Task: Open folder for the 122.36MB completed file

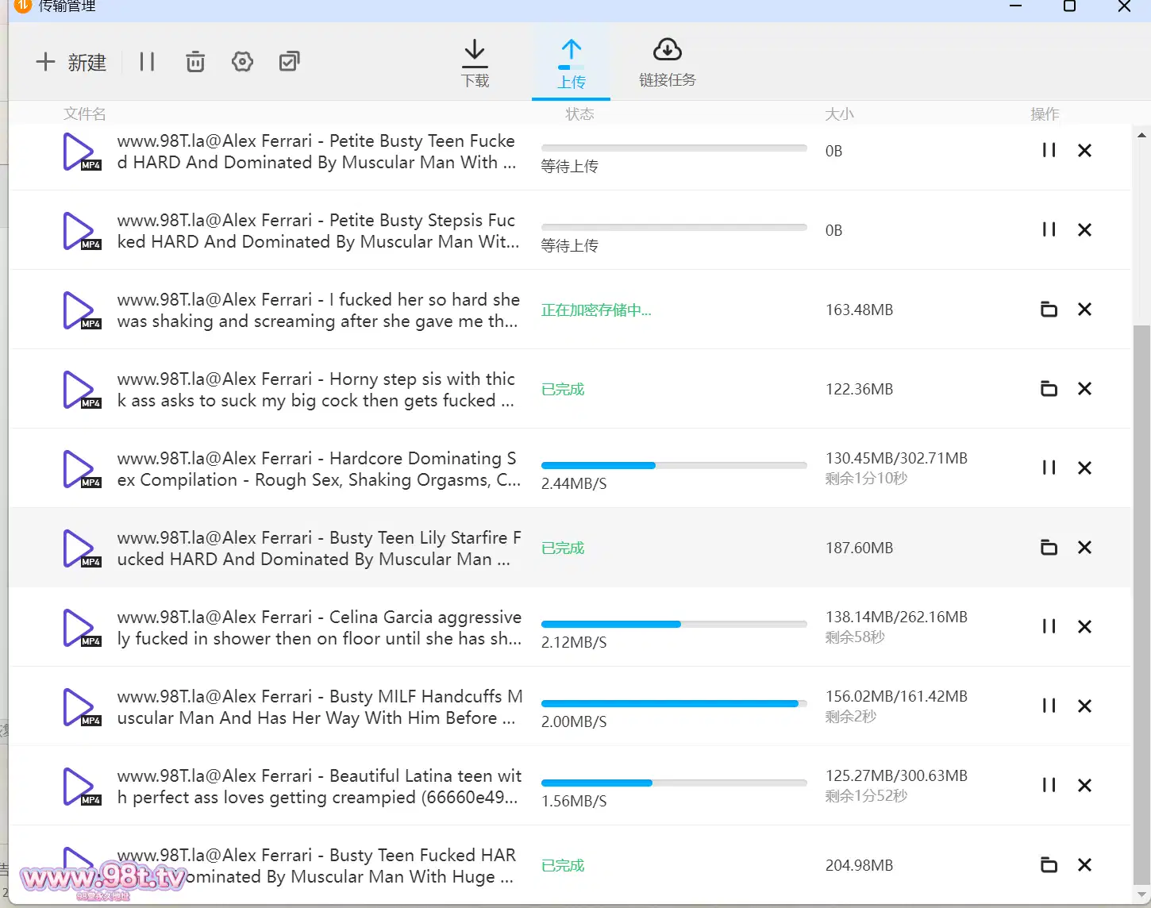Action: 1049,388
